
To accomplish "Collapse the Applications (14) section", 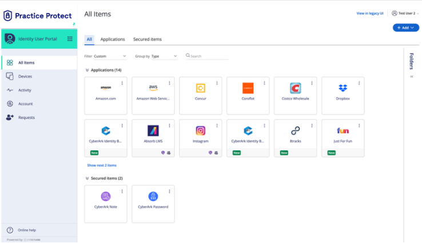I will (87, 70).
